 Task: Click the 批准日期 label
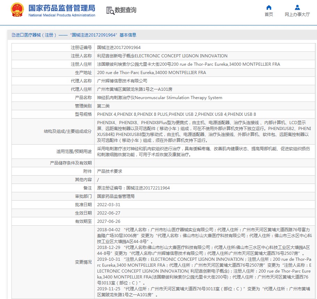coord(83,204)
